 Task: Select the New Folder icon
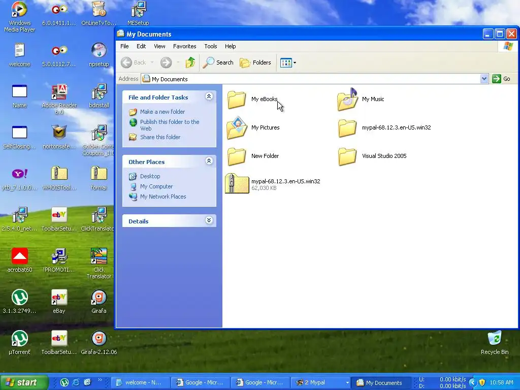coord(237,156)
